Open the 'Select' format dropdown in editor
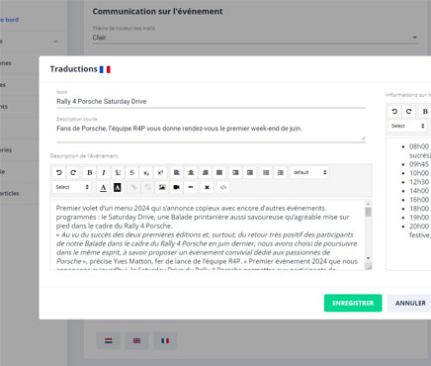This screenshot has width=431, height=366. tap(72, 187)
